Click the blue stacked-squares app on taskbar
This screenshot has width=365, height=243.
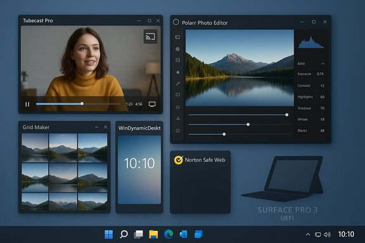198,234
